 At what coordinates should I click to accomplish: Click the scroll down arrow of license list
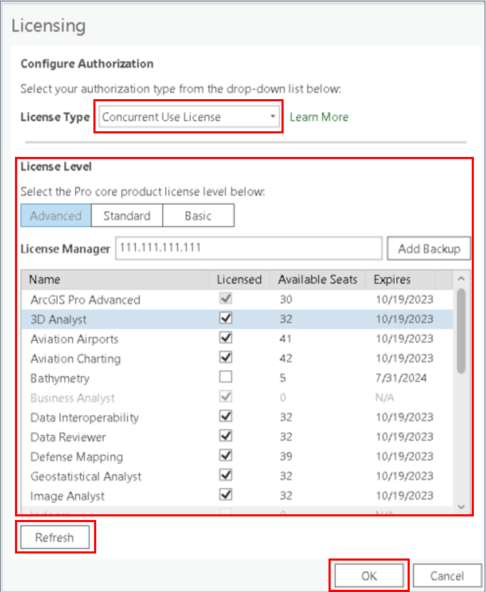pyautogui.click(x=461, y=507)
